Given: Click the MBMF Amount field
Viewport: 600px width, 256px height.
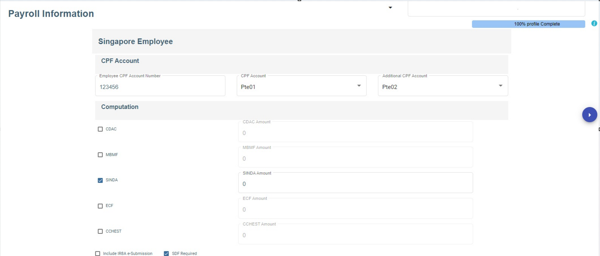Looking at the screenshot, I should (355, 159).
